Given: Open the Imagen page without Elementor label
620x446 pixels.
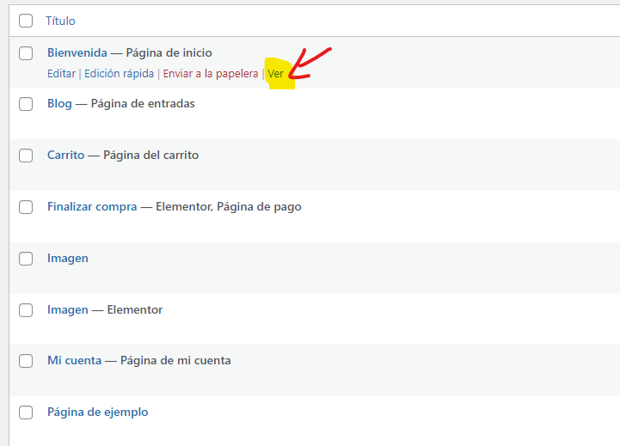Looking at the screenshot, I should pos(68,259).
